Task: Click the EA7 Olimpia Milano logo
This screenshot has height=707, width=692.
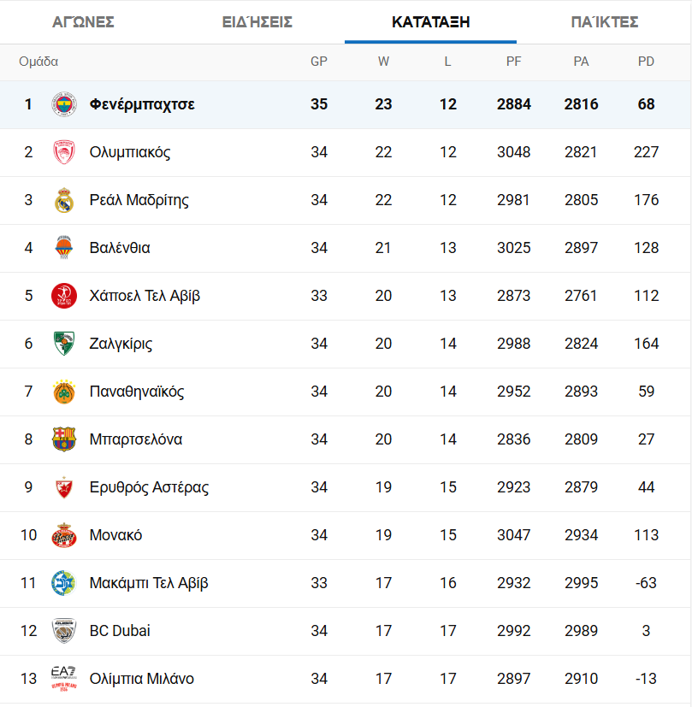Action: pos(64,679)
